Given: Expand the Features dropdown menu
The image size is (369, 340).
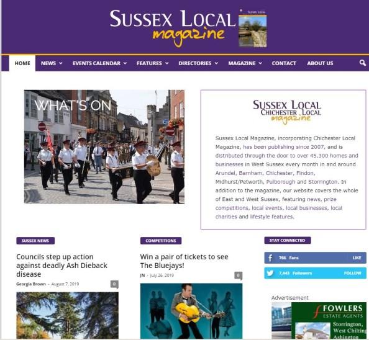Looking at the screenshot, I should click(x=152, y=63).
